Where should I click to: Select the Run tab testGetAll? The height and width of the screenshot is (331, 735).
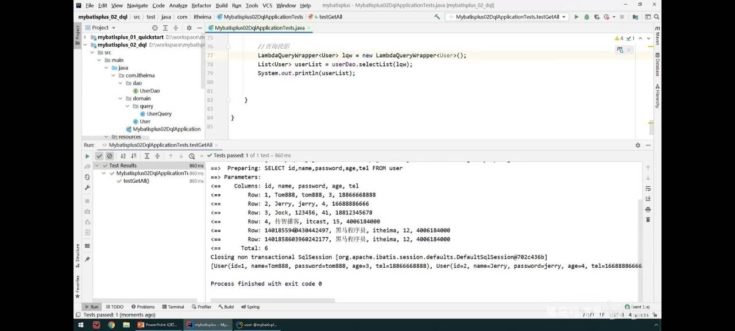point(160,145)
